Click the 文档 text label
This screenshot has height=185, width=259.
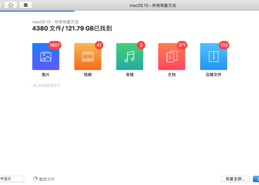point(171,75)
